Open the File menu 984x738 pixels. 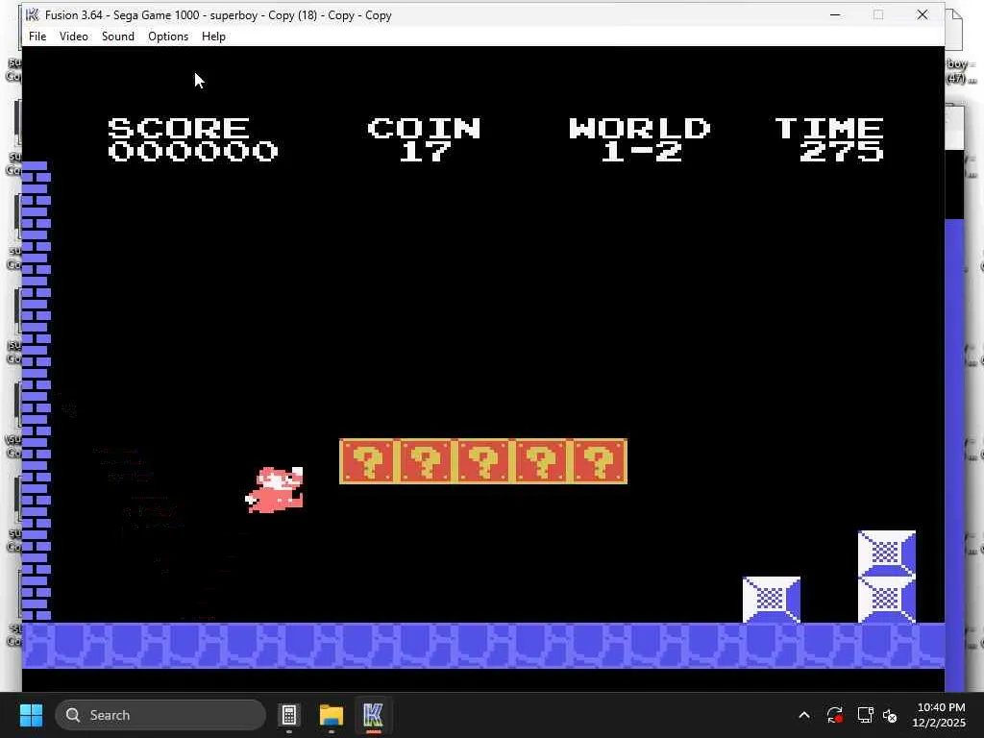[x=37, y=37]
